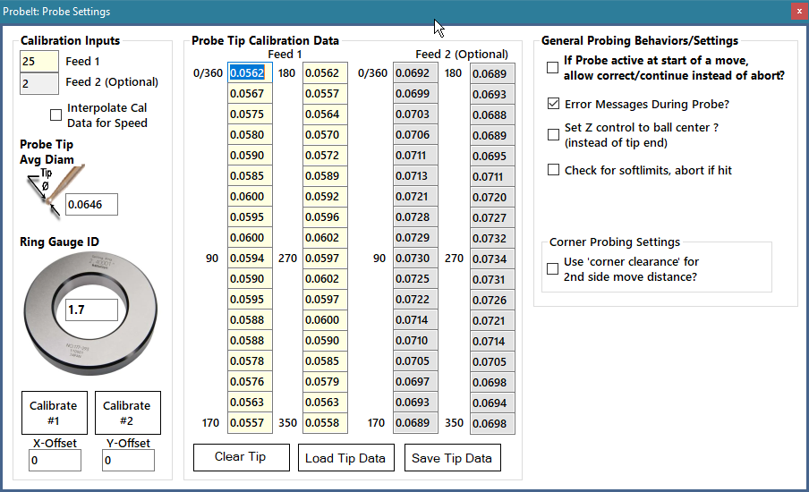Enable Check for softlimits checkbox
This screenshot has width=809, height=492.
[553, 170]
